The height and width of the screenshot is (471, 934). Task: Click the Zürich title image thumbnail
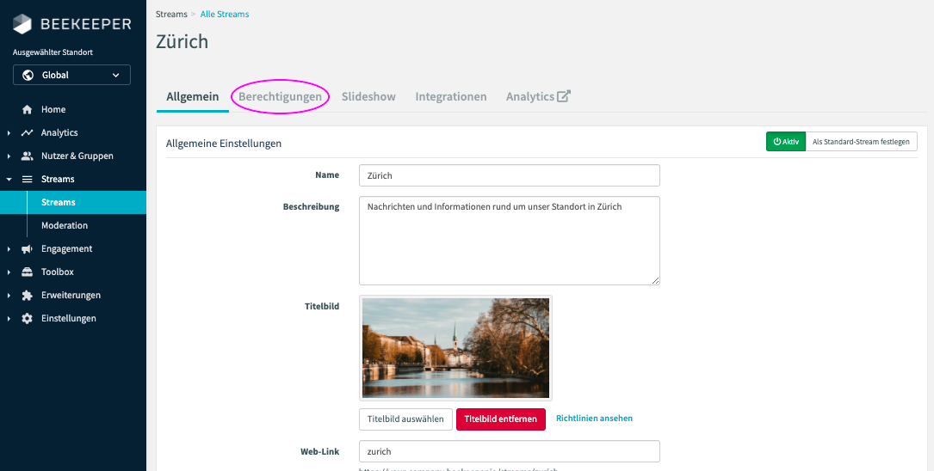(x=455, y=348)
